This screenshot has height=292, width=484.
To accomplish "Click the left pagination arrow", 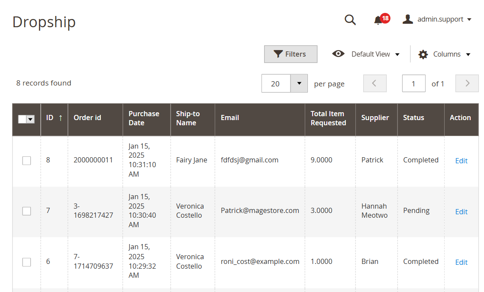I will (374, 83).
